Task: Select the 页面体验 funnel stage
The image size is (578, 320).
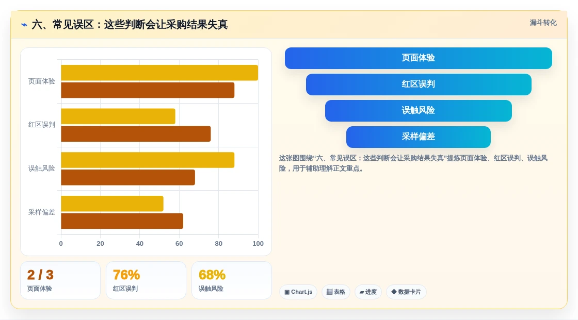Action: pos(419,58)
